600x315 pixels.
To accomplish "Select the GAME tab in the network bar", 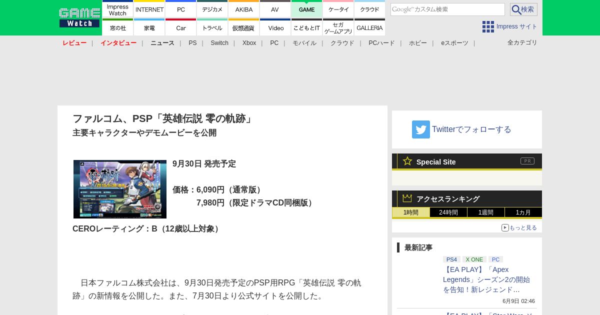I will 306,9.
